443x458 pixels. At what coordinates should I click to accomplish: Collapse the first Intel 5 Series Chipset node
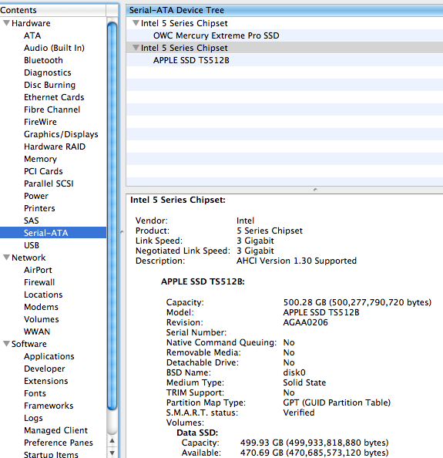[136, 23]
